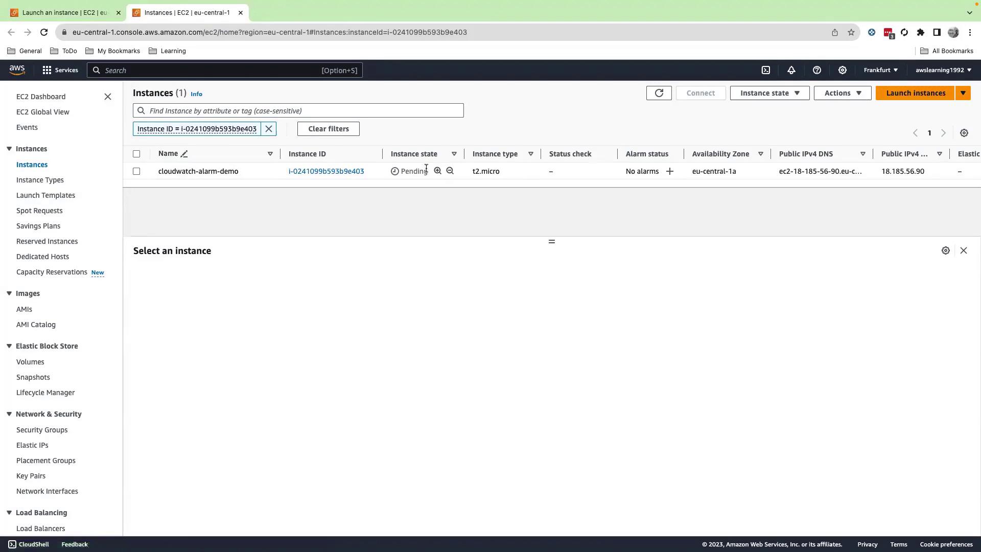This screenshot has height=552, width=981.
Task: Click the edit pencil icon beside Name
Action: [184, 154]
